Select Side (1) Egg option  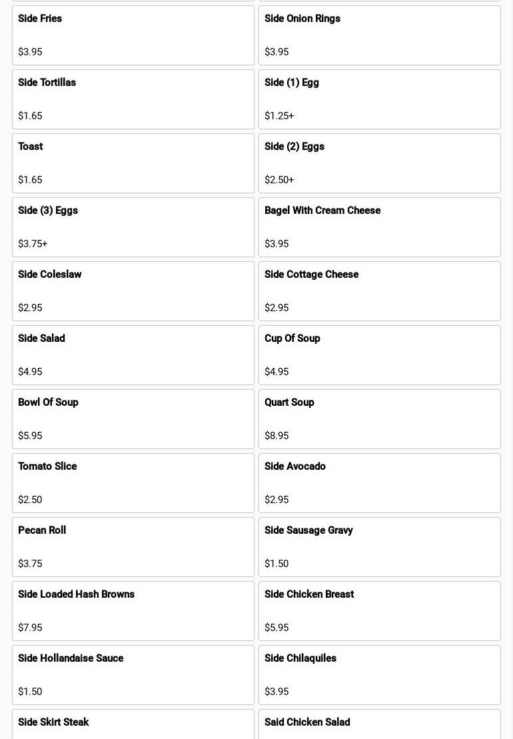379,99
